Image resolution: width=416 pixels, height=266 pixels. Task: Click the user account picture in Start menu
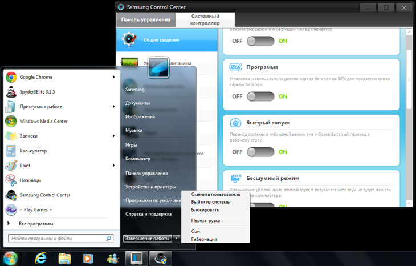158,67
